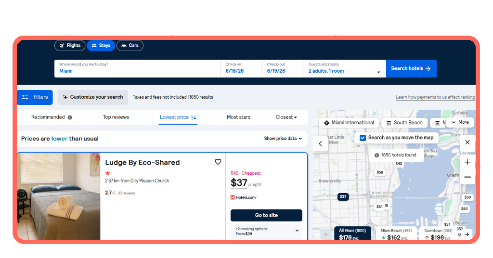Close the map with X button

(x=467, y=142)
